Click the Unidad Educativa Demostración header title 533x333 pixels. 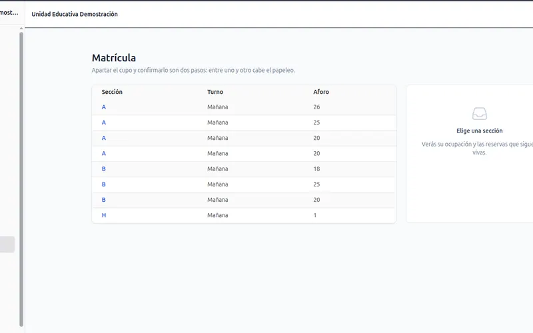pos(75,14)
